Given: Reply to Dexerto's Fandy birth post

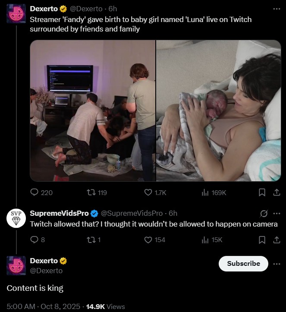Looking at the screenshot, I should [35, 192].
